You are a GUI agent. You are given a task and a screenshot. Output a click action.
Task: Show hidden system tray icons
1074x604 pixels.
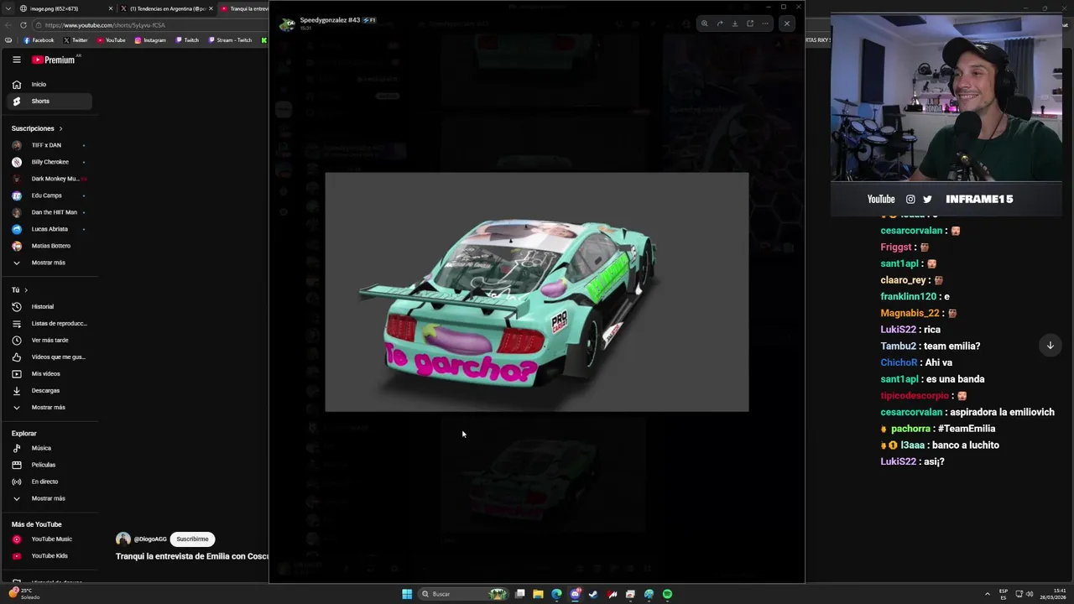tap(987, 594)
